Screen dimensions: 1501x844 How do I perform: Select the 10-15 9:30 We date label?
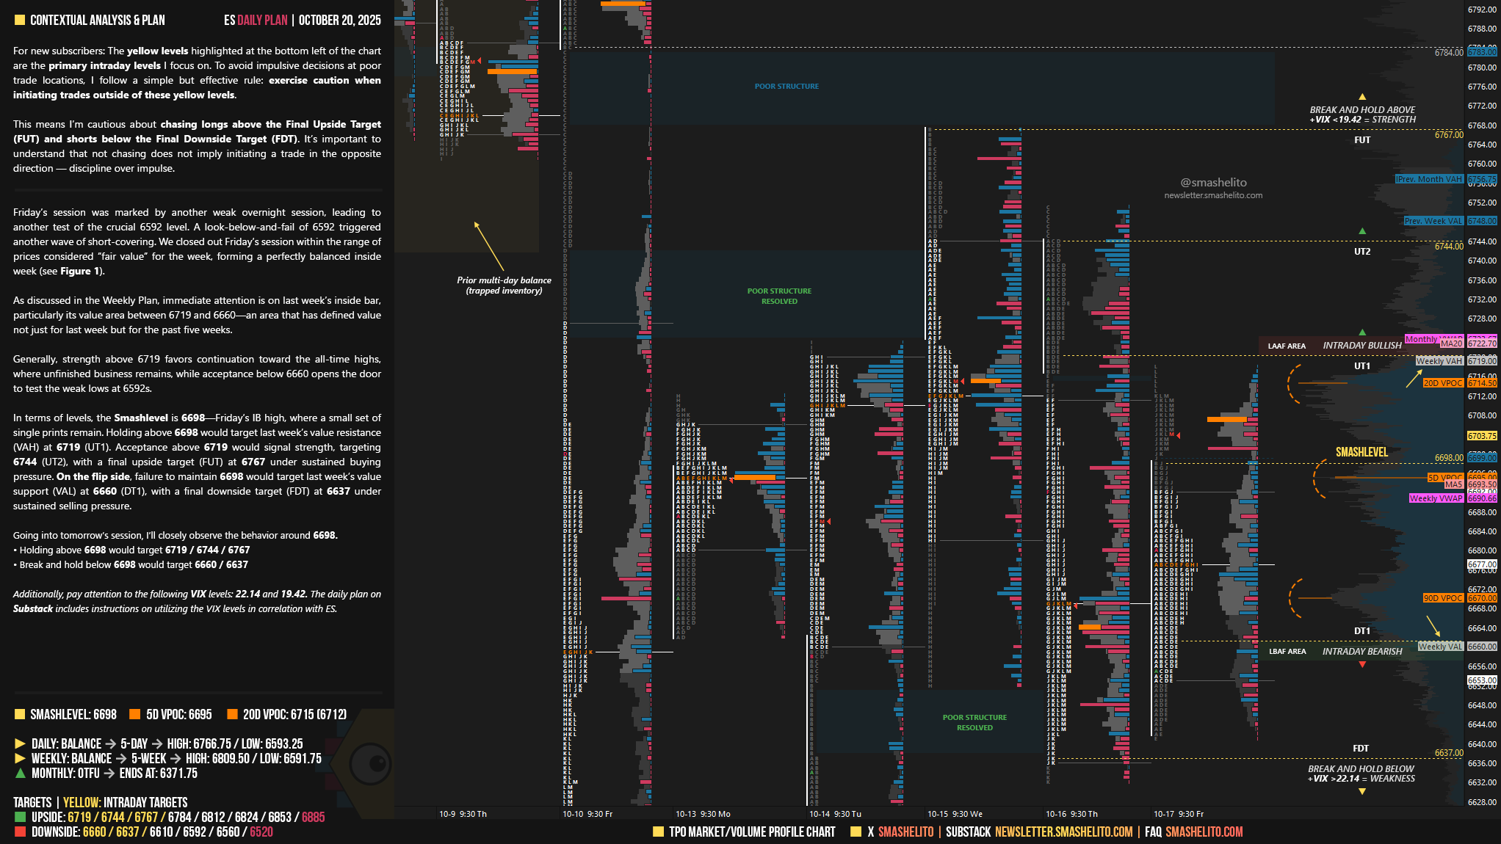pos(955,814)
